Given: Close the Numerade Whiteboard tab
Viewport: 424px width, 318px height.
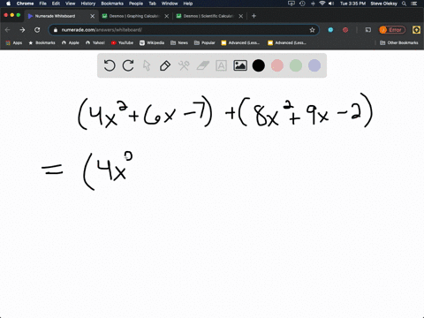Looking at the screenshot, I should click(x=93, y=16).
